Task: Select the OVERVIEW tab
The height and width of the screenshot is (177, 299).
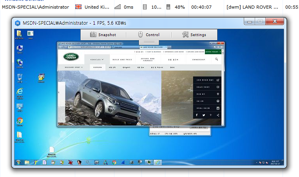Action: (x=98, y=68)
